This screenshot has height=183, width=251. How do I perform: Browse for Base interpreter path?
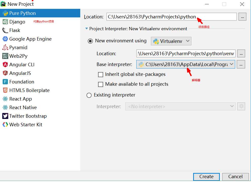click(x=241, y=64)
